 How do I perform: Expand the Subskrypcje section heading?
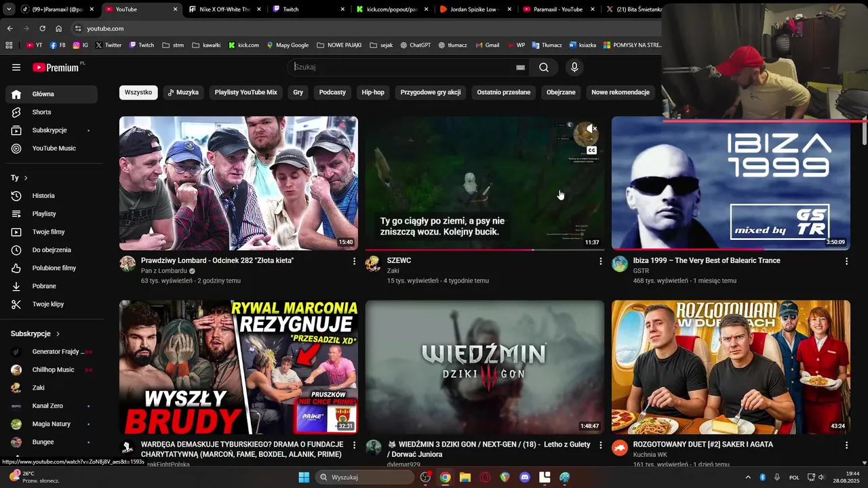(35, 333)
